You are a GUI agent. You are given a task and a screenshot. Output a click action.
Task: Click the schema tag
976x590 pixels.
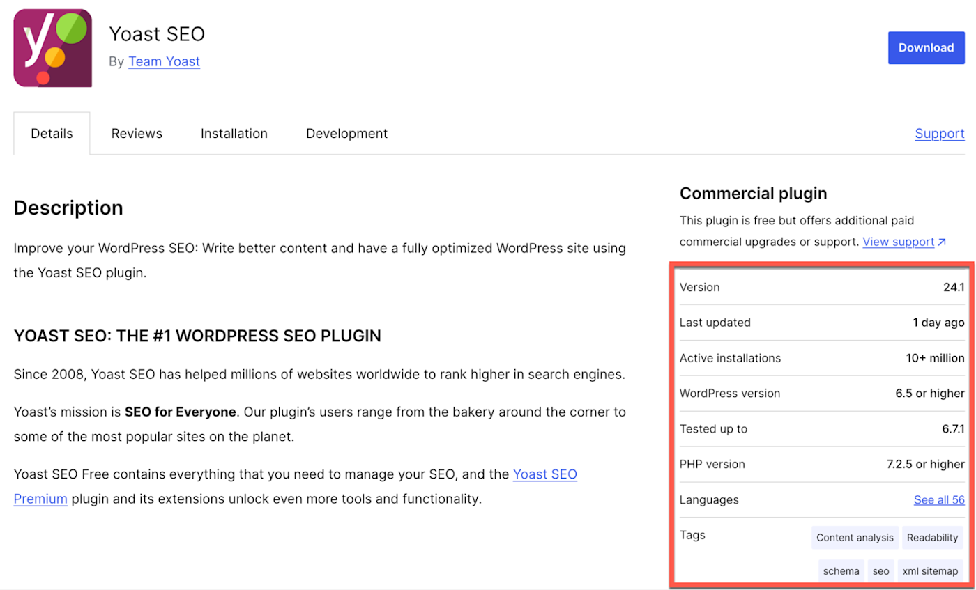[841, 571]
